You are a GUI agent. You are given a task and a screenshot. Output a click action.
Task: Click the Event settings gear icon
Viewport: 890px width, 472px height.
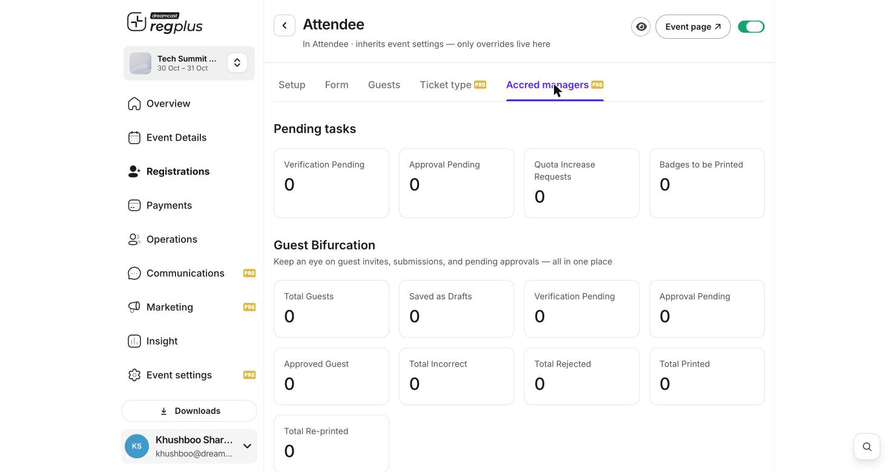pyautogui.click(x=134, y=375)
